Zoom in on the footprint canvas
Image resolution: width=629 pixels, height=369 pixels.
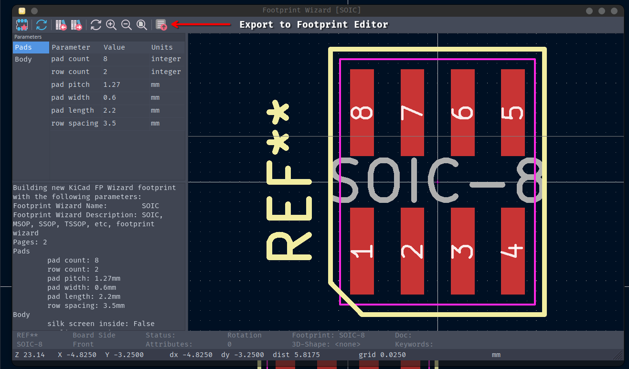(111, 25)
